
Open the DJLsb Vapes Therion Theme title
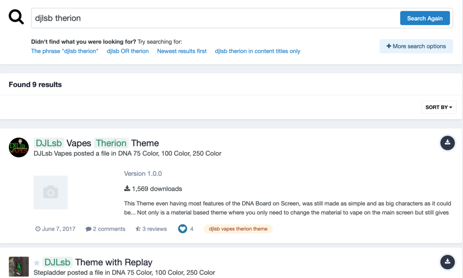pos(96,143)
